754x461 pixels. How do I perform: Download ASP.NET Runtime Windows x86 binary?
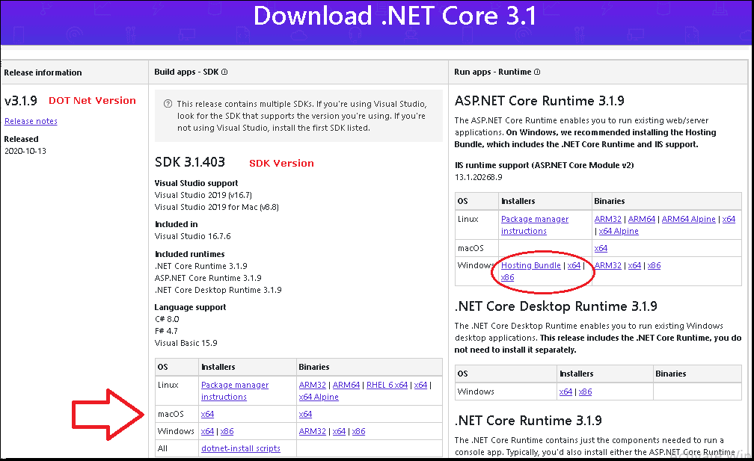pos(654,265)
